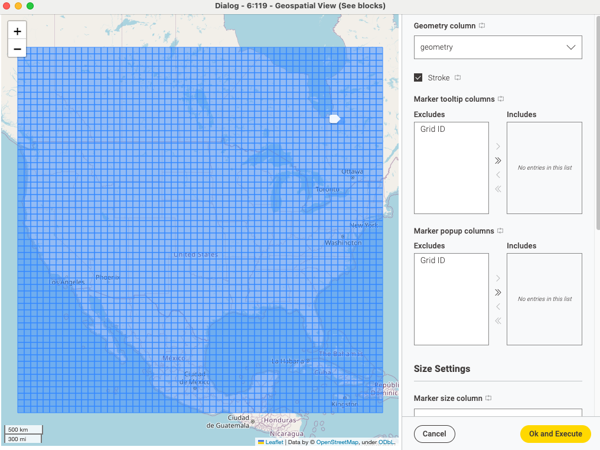Click the La Habana label on map
The image size is (600, 450).
pyautogui.click(x=288, y=361)
